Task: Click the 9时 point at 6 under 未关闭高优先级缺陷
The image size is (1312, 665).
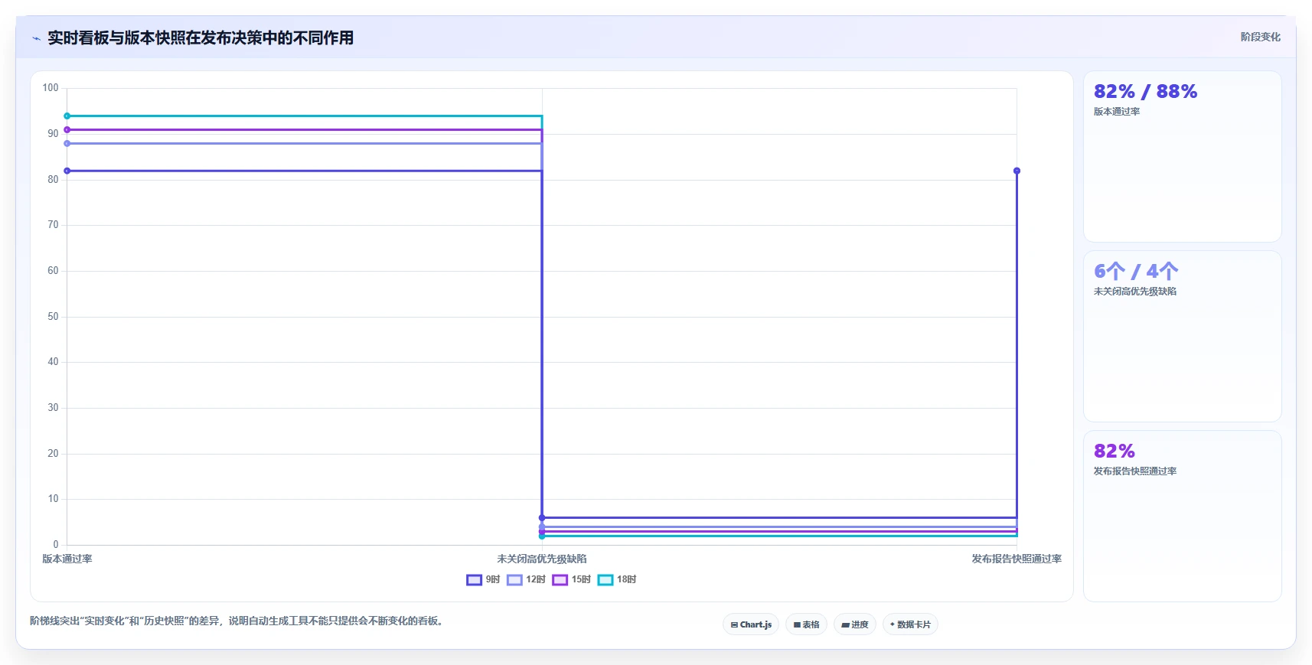Action: click(542, 518)
